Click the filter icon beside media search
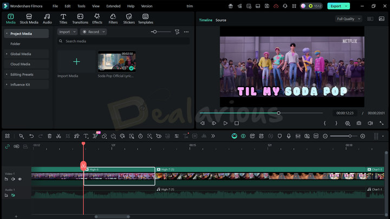The height and width of the screenshot is (219, 390). click(177, 32)
